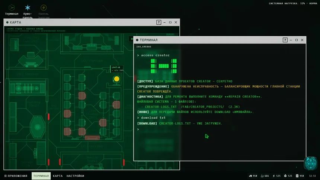
Task: Click the wide red block below pods
Action: click(x=92, y=138)
